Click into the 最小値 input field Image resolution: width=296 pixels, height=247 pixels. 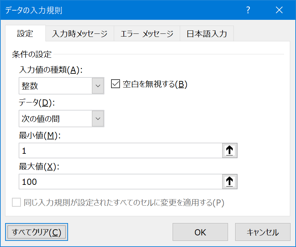(120, 151)
